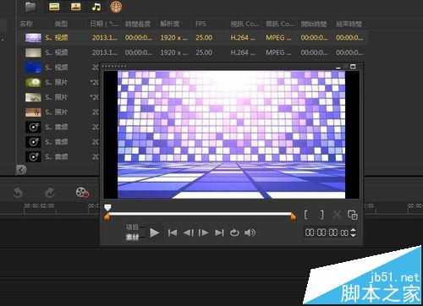Viewport: 423px width, 306px height.
Task: Select the purple tiles video thumbnail
Action: pos(33,38)
